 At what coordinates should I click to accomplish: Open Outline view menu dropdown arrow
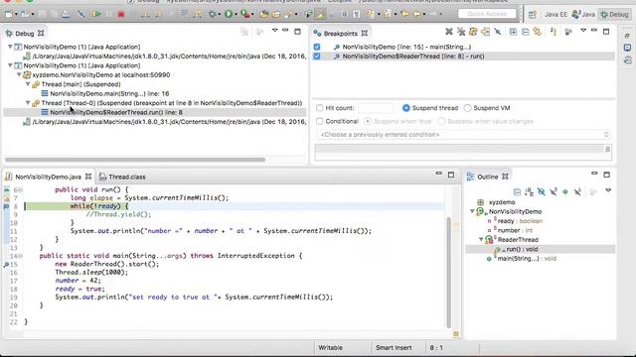coord(608,190)
